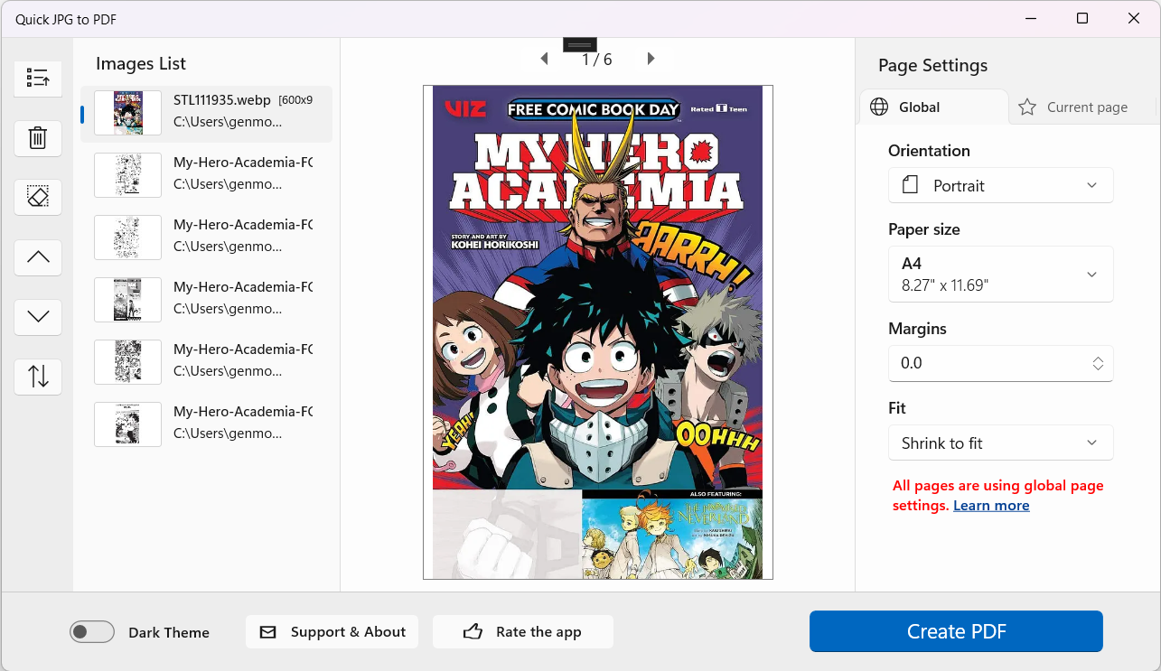Maximize the Quick JPG to PDF window
The image size is (1161, 671).
tap(1082, 18)
